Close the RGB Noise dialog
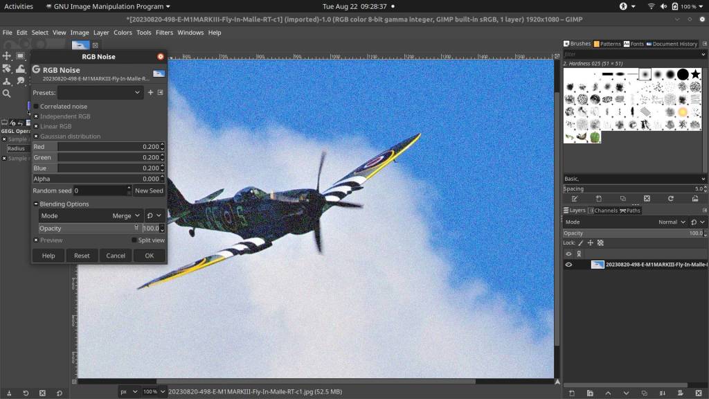Image resolution: width=709 pixels, height=399 pixels. click(x=161, y=57)
